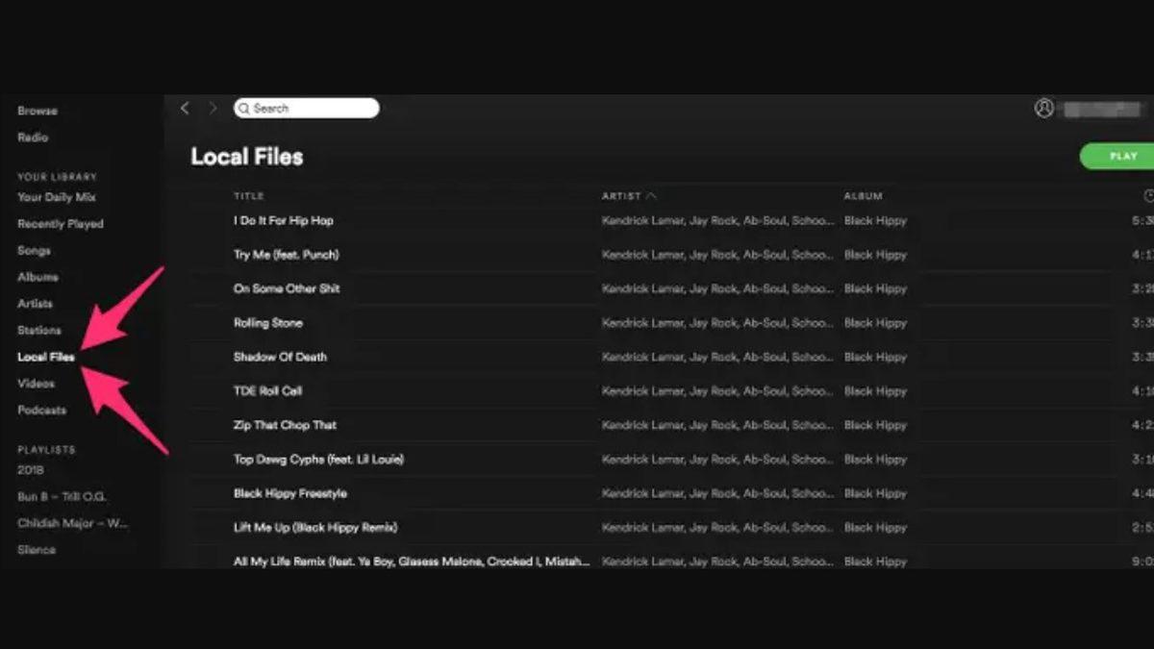This screenshot has height=649, width=1154.
Task: Click the duration clock column icon
Action: pos(1147,195)
